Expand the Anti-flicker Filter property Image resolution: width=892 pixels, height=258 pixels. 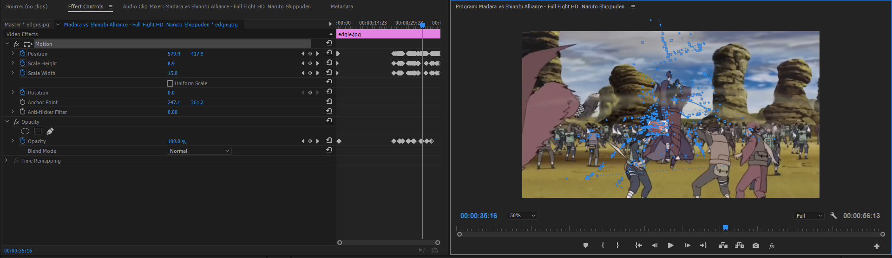click(13, 112)
